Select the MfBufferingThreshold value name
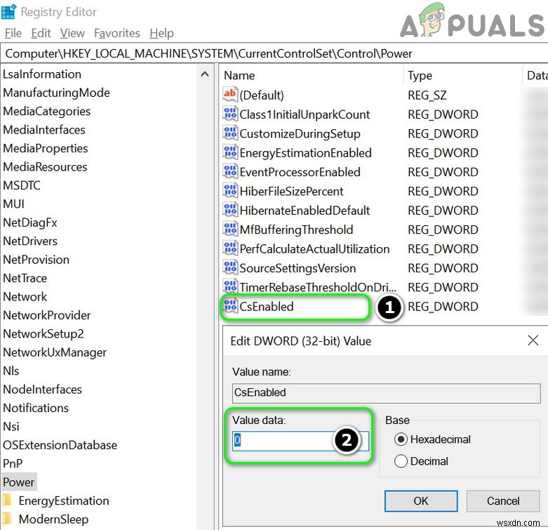This screenshot has width=548, height=530. coord(296,230)
